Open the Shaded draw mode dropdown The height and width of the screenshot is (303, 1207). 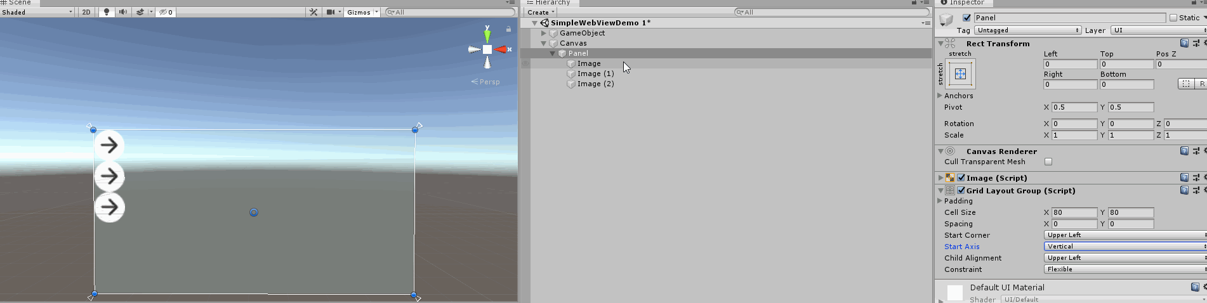(x=37, y=12)
